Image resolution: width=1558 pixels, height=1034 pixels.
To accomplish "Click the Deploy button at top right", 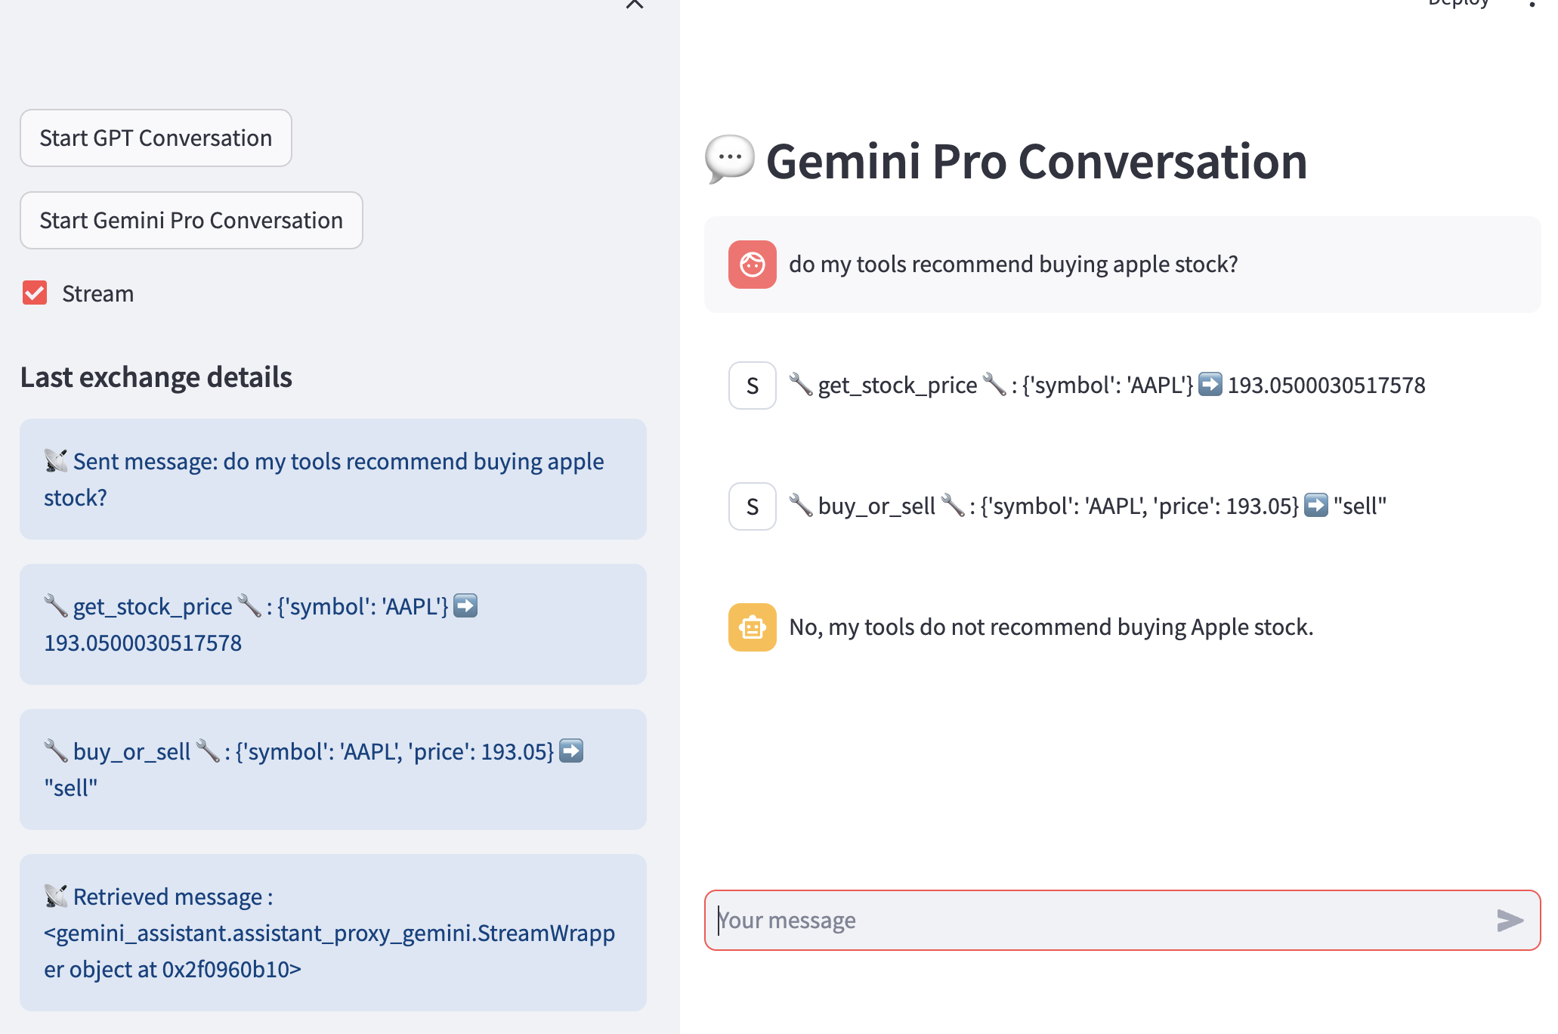I will click(1458, 4).
